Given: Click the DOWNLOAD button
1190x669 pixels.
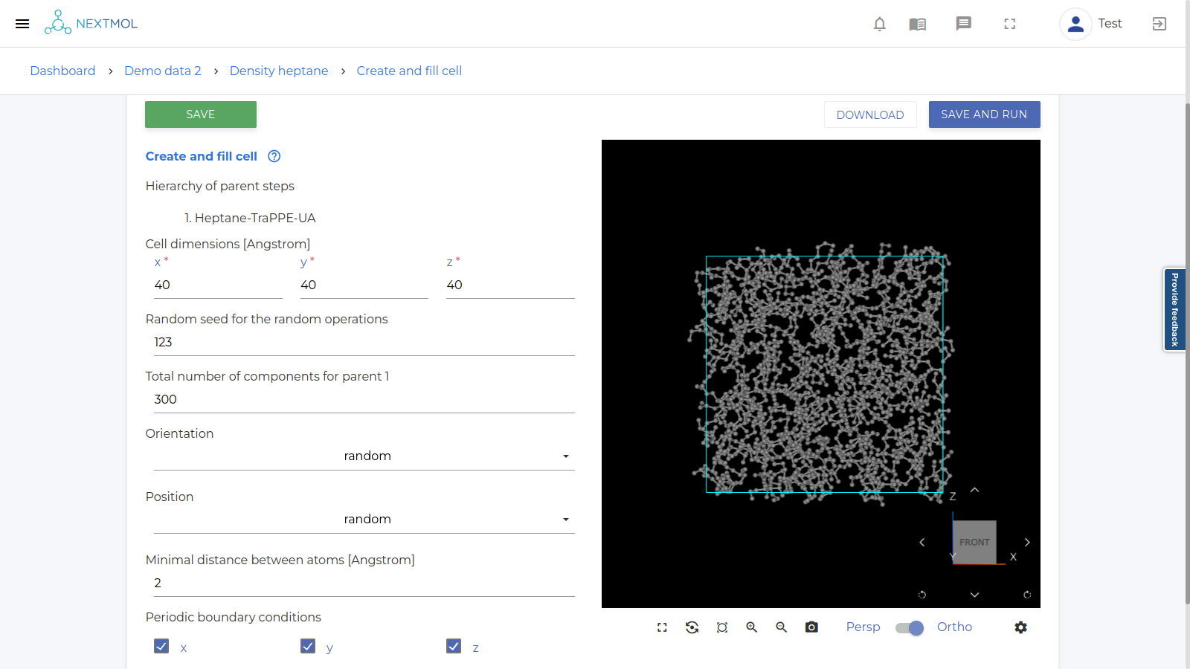Looking at the screenshot, I should [x=870, y=114].
